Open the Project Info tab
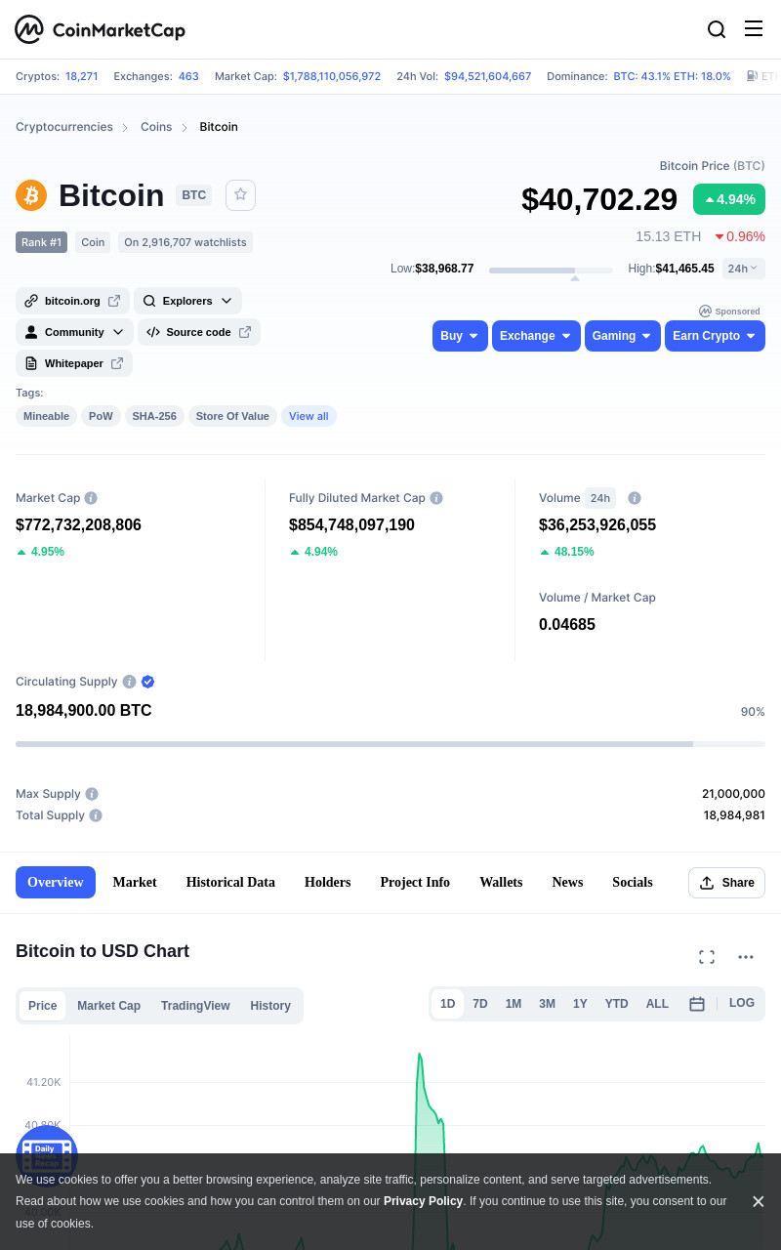781x1250 pixels. pyautogui.click(x=415, y=882)
